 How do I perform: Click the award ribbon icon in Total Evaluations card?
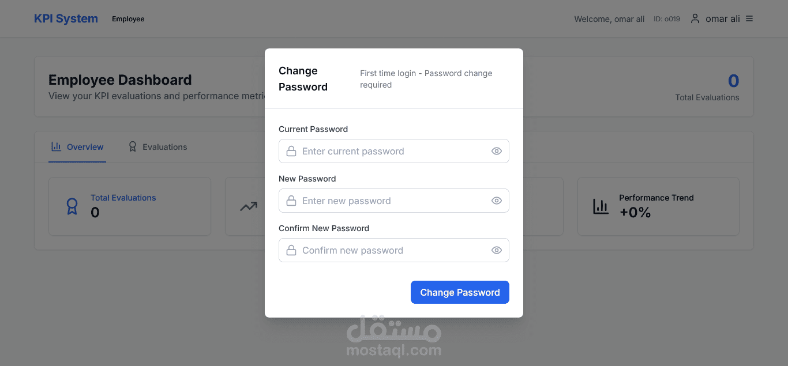pyautogui.click(x=72, y=206)
